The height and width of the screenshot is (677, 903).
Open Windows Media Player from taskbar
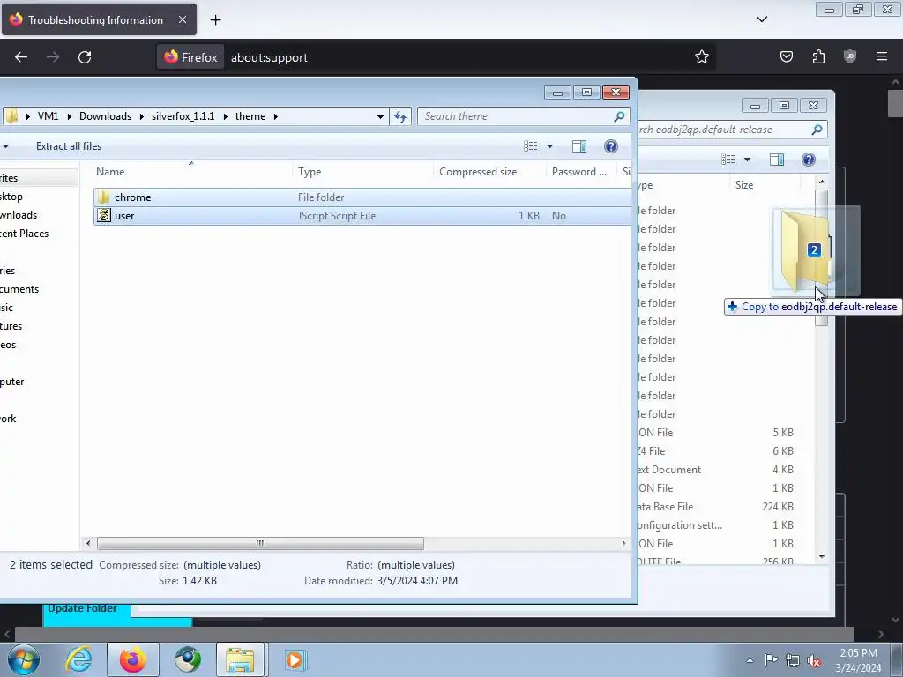295,659
